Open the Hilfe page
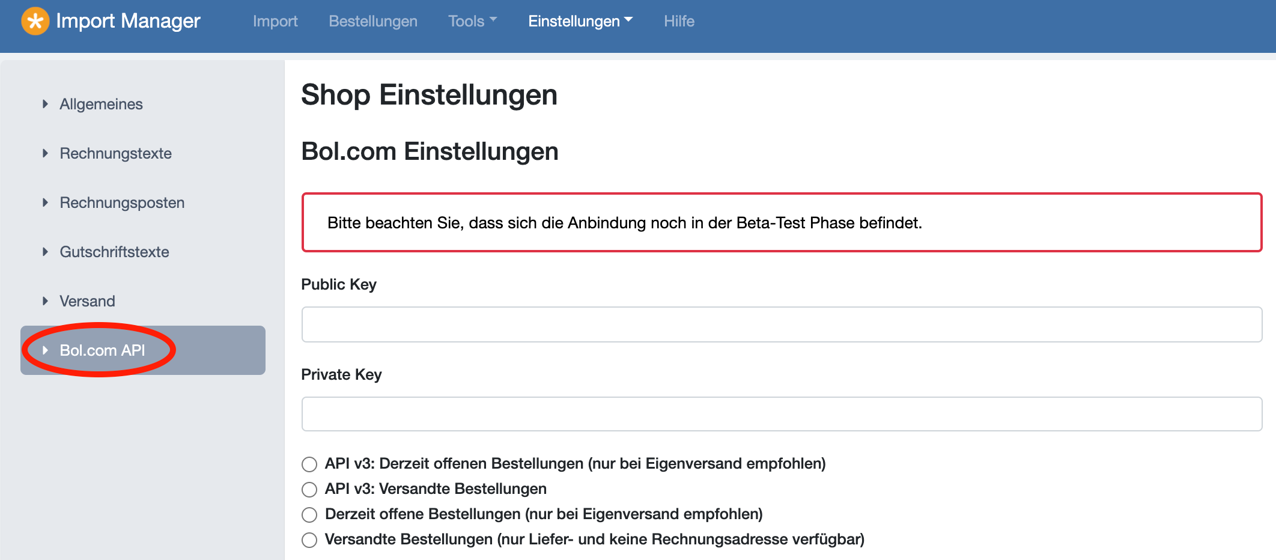 point(679,21)
